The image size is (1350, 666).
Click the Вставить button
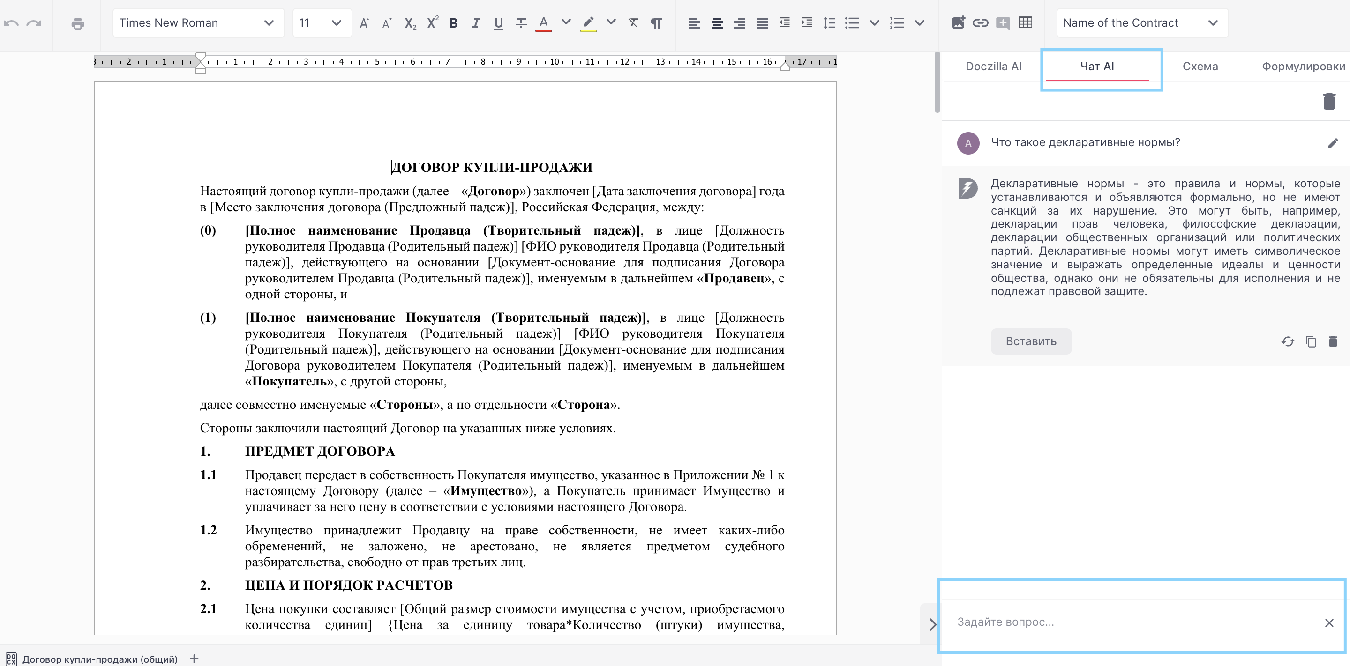(1031, 341)
